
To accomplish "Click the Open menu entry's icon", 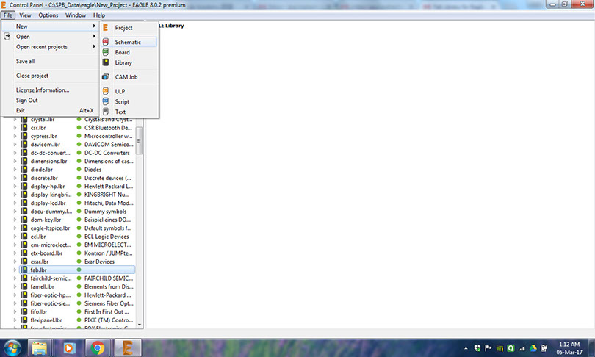I will [7, 37].
